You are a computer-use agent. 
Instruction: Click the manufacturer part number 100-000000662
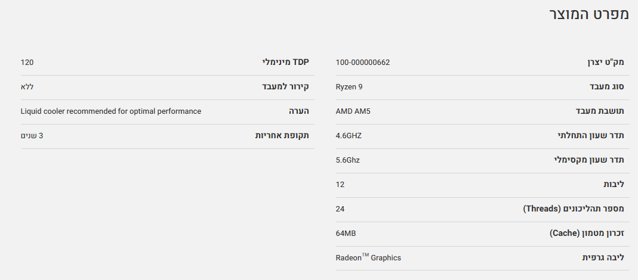tap(363, 63)
